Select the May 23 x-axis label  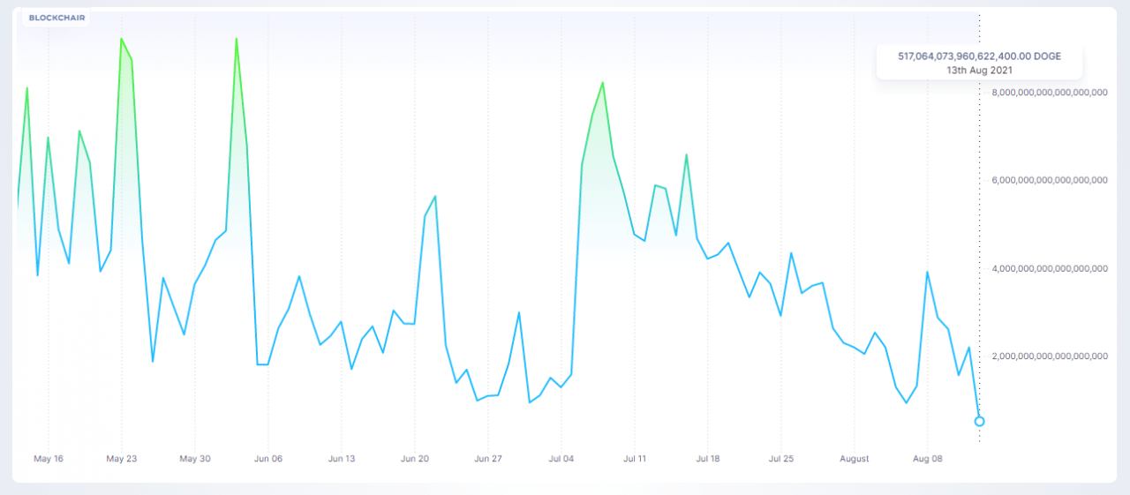pyautogui.click(x=122, y=459)
